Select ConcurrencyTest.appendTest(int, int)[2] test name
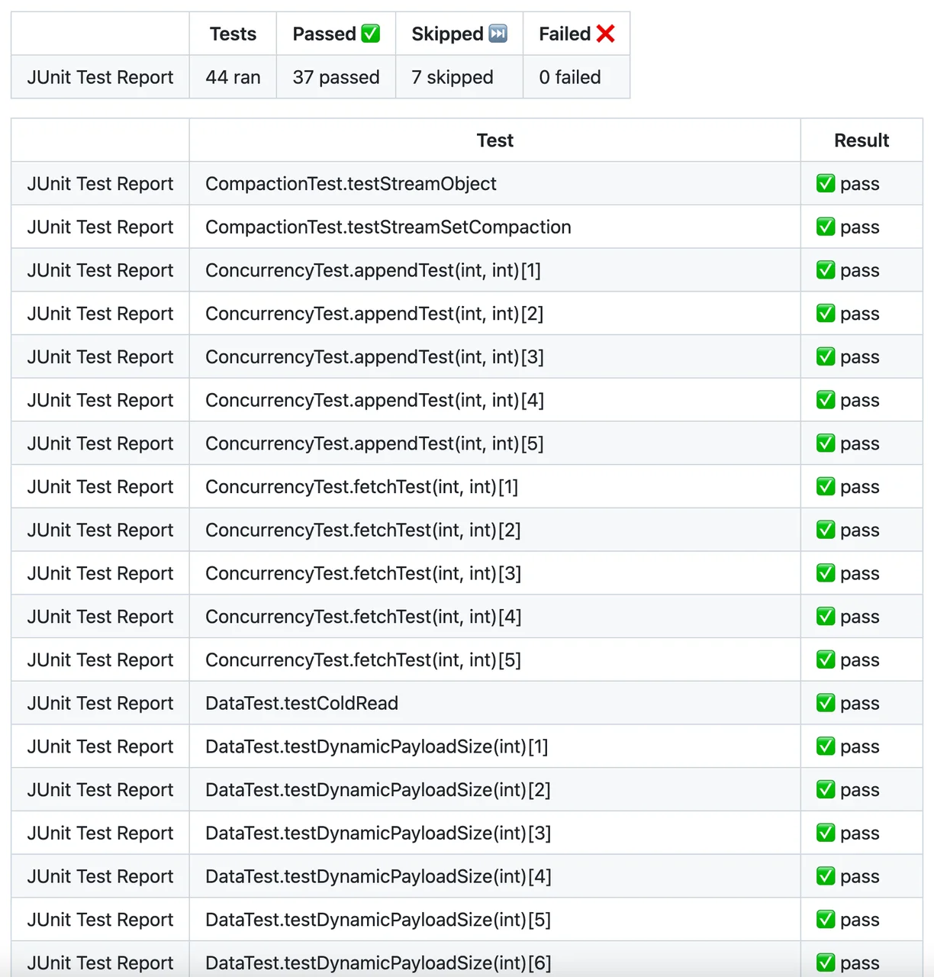The height and width of the screenshot is (977, 934). click(x=374, y=314)
